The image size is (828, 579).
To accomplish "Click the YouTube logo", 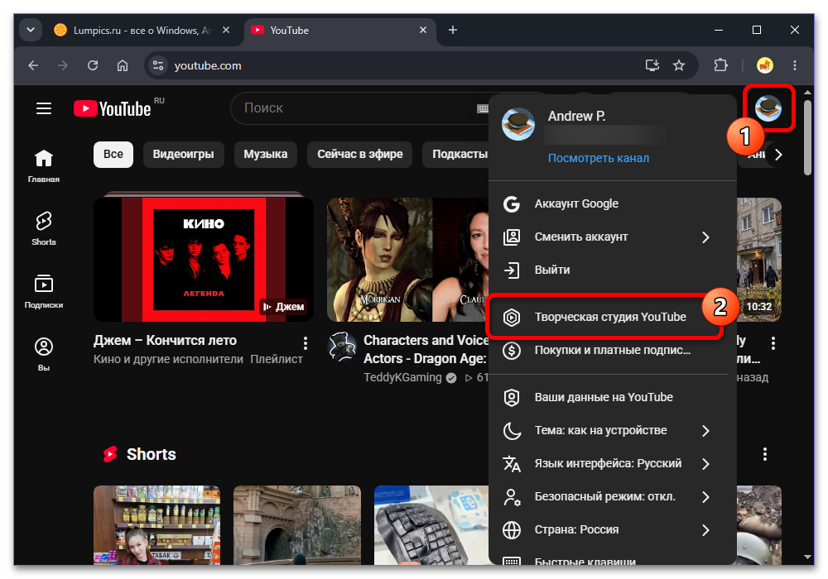I will [x=113, y=108].
